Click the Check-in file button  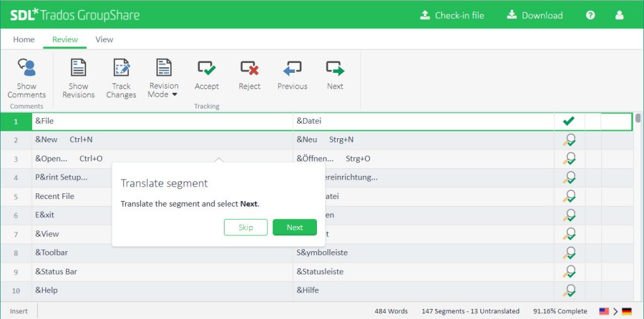[452, 15]
